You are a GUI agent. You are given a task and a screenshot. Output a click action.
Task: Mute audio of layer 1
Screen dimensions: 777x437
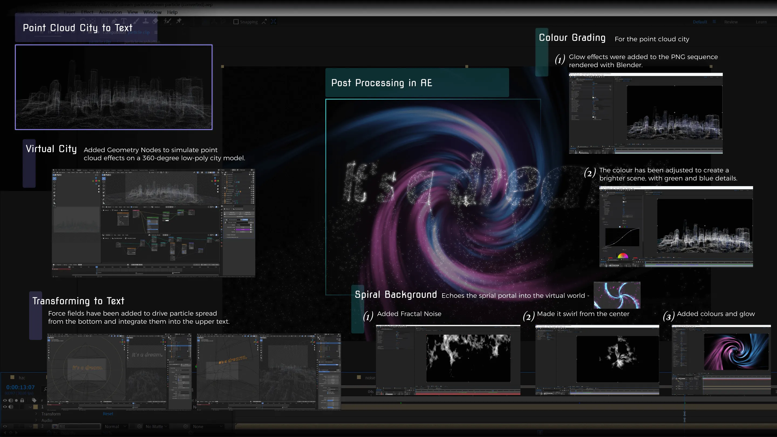(x=11, y=407)
